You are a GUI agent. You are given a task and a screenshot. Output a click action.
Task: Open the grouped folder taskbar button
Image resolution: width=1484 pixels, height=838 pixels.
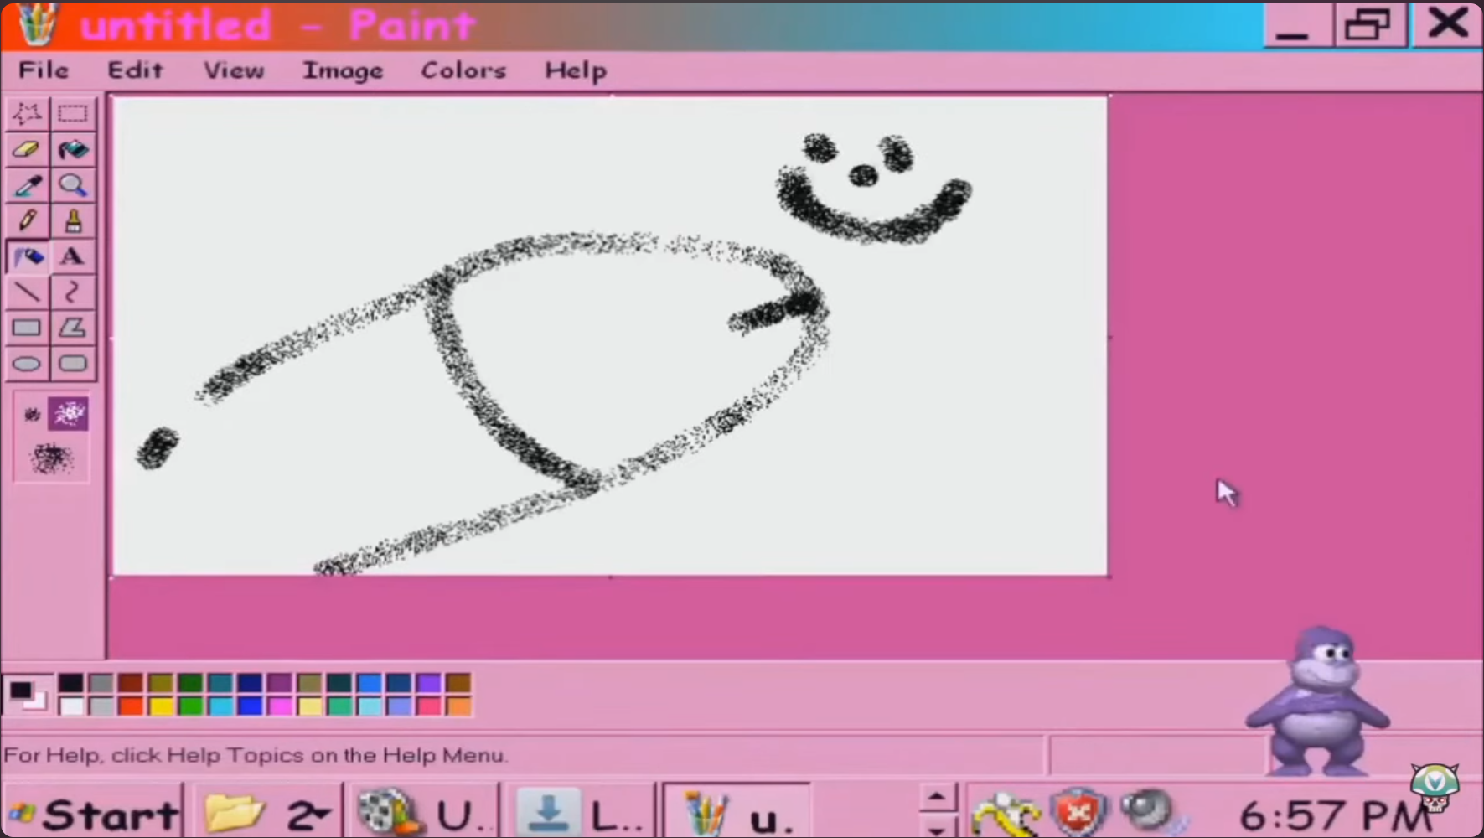(268, 813)
